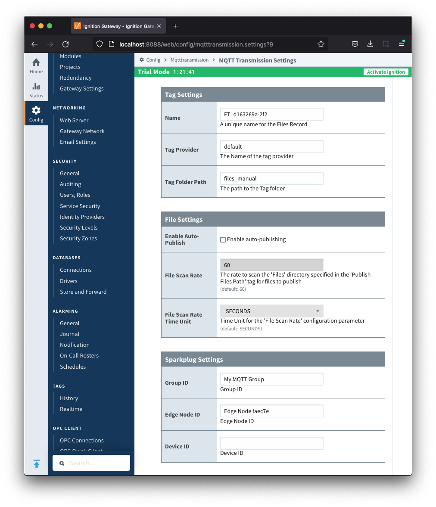Close the Ignition Gateway tab
Image resolution: width=436 pixels, height=507 pixels.
coord(159,26)
